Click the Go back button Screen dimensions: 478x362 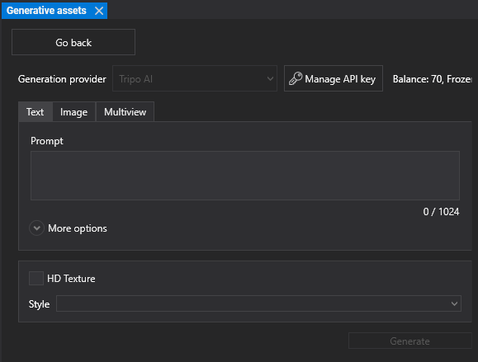pos(73,42)
